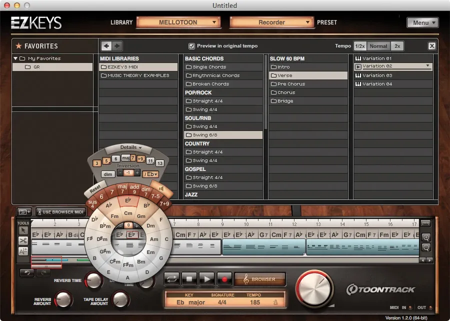Click the metronome icon beside the tempo
450x321 pixels.
tap(275, 302)
